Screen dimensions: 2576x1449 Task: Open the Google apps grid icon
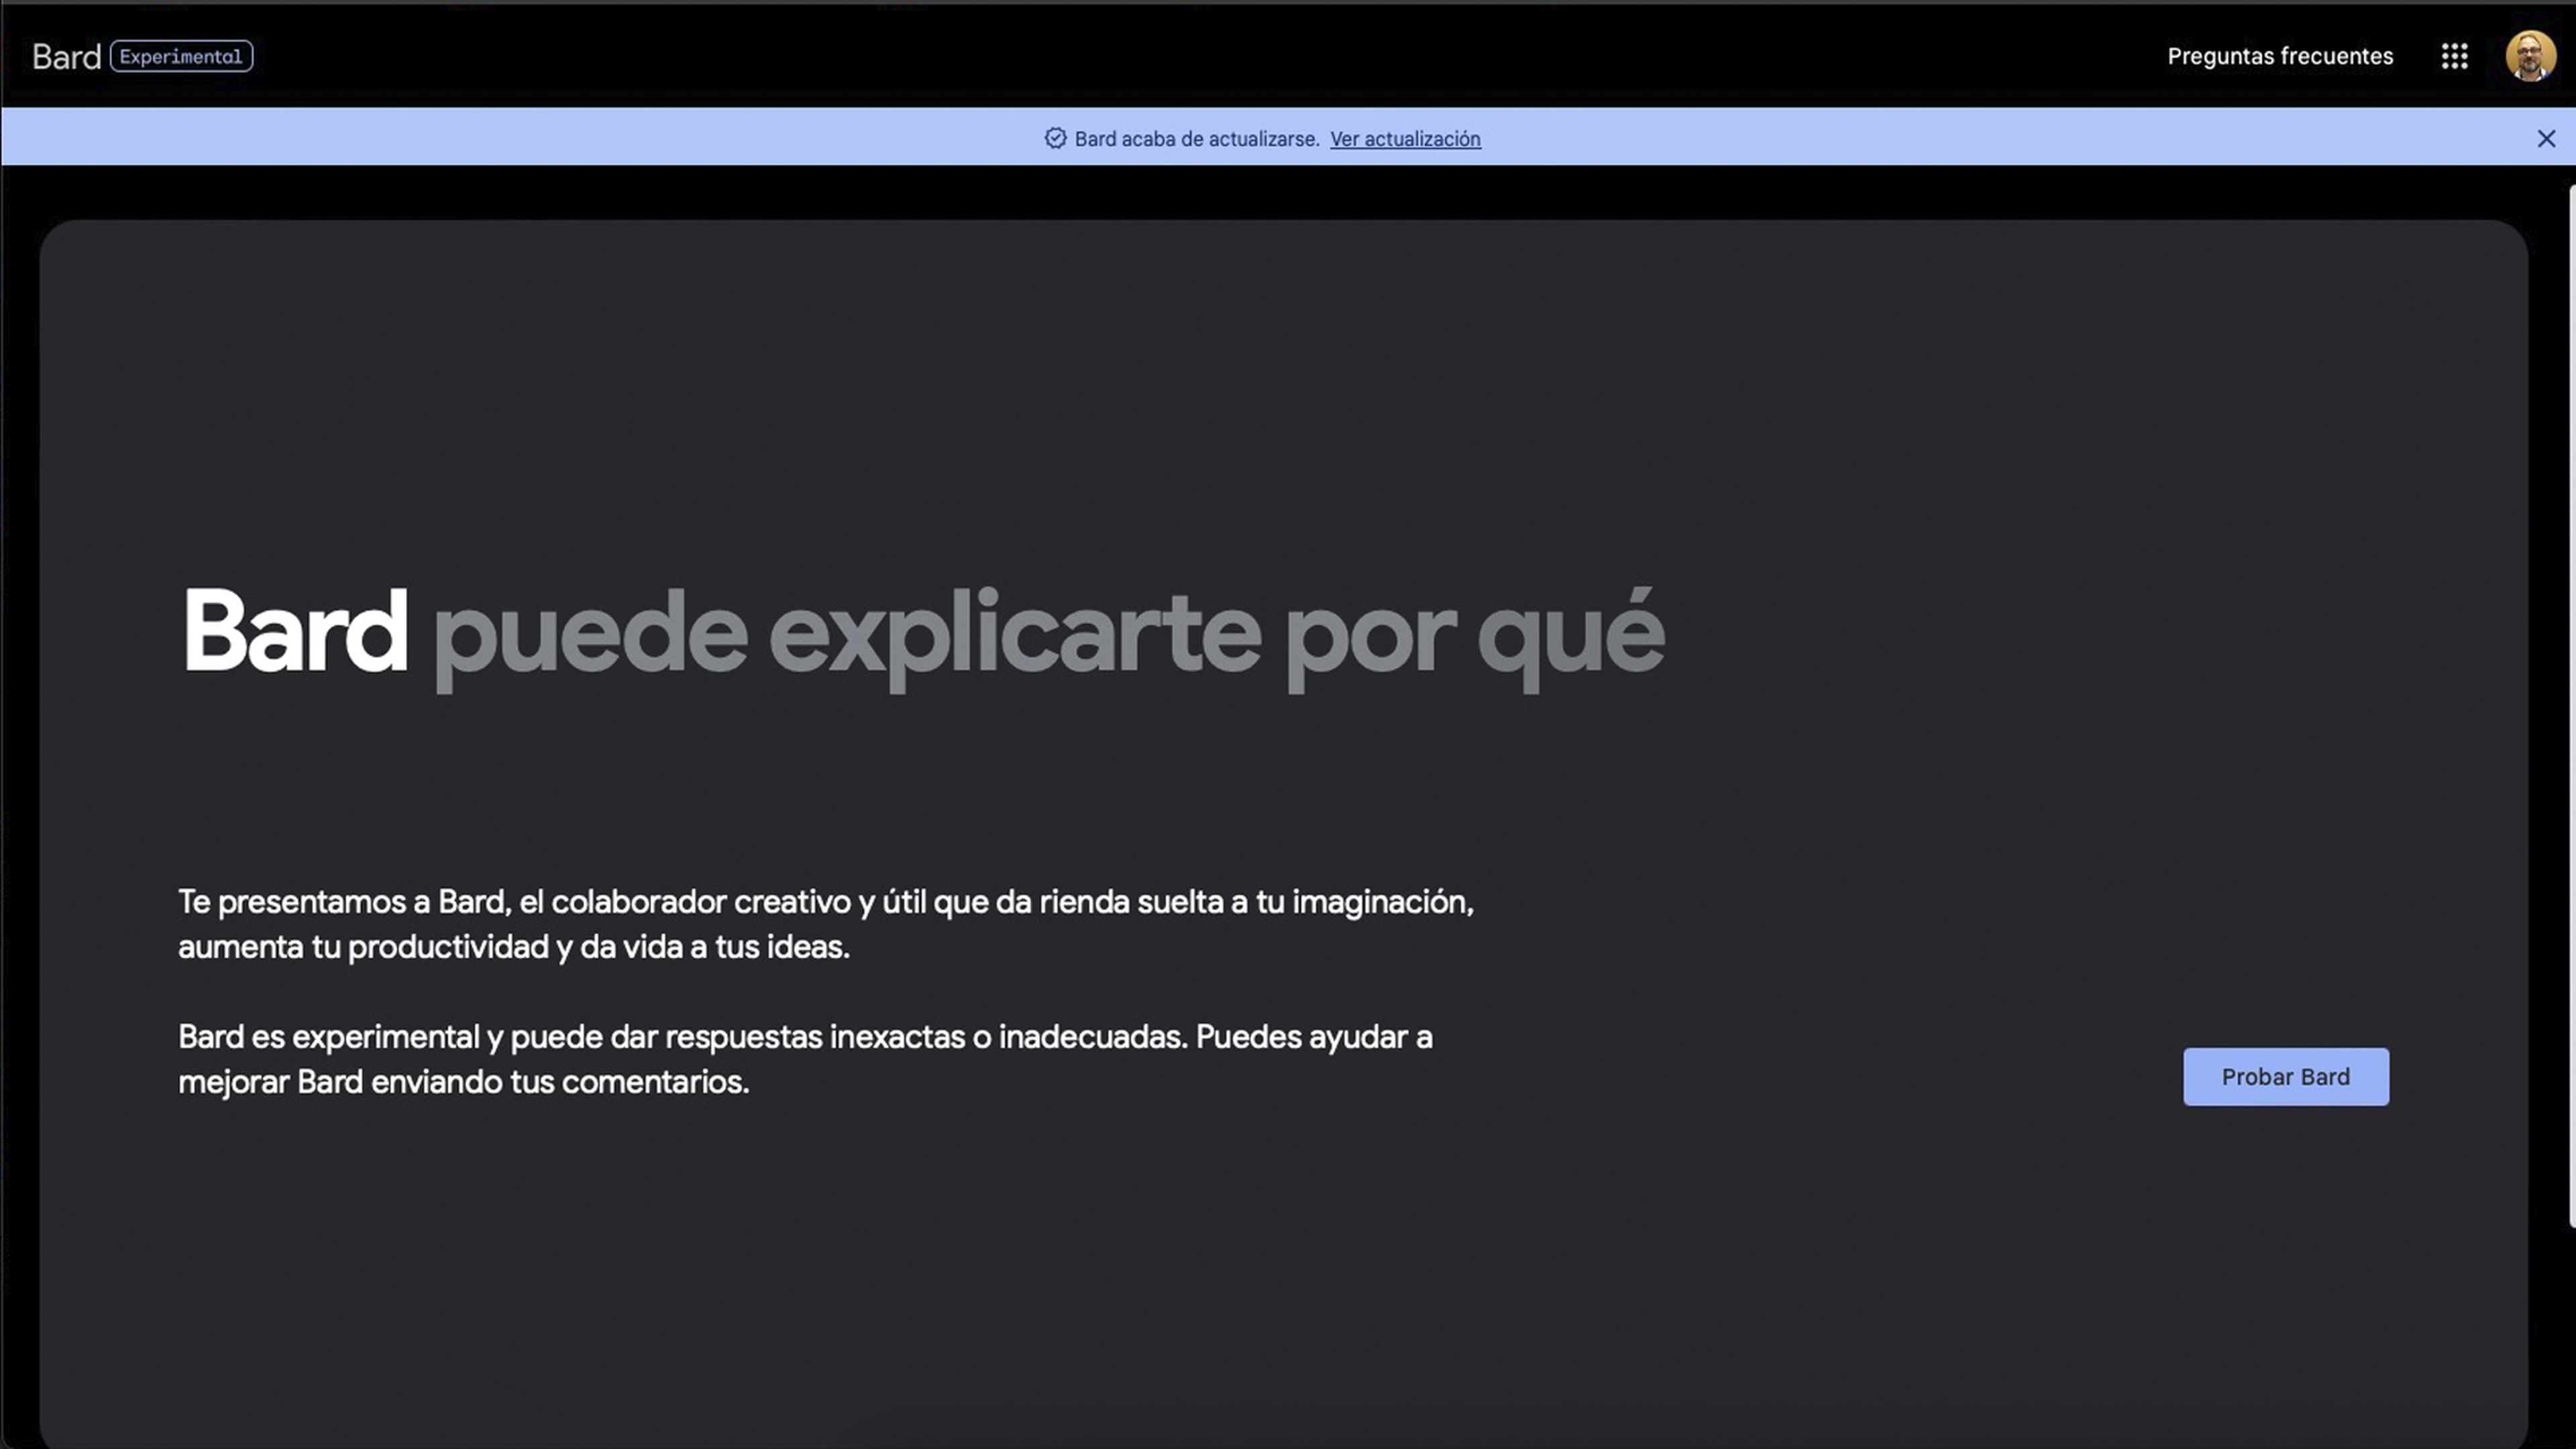(x=2454, y=56)
